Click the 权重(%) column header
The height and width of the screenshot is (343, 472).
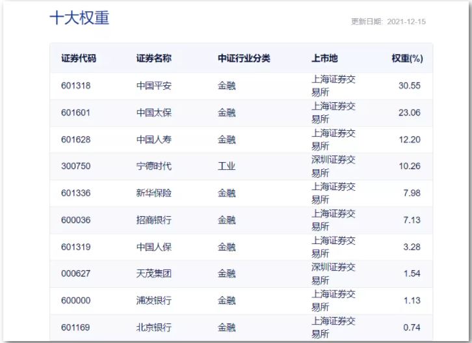[x=407, y=59]
